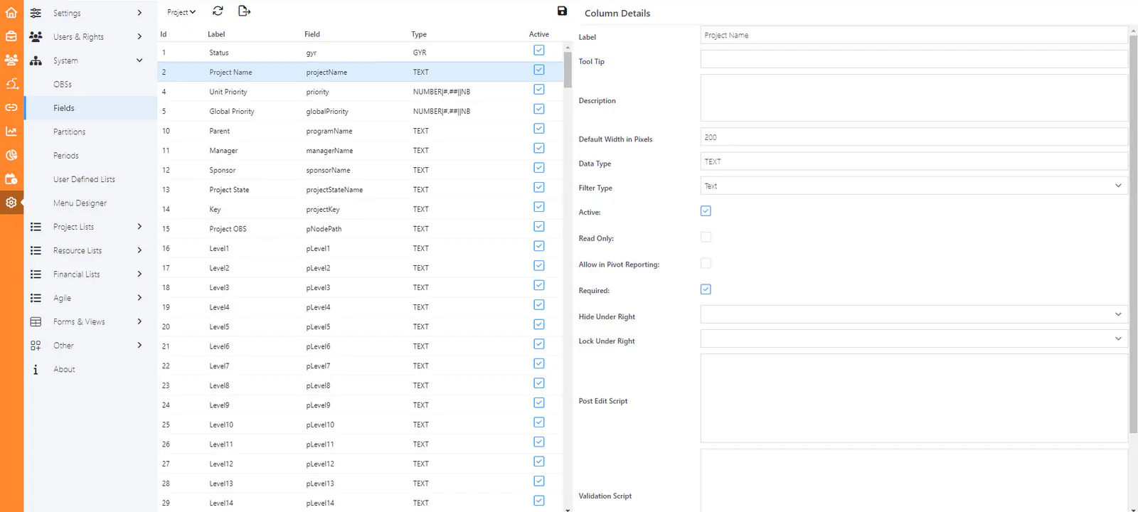Image resolution: width=1138 pixels, height=512 pixels.
Task: Click the fields table vertical scrollbar
Action: [x=567, y=70]
